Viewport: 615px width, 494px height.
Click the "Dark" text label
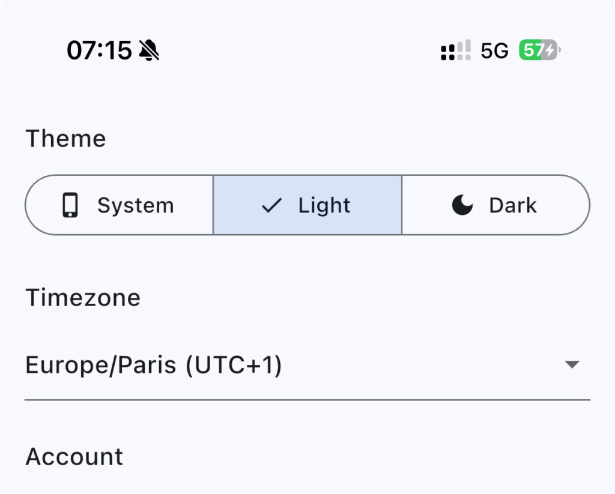[513, 205]
